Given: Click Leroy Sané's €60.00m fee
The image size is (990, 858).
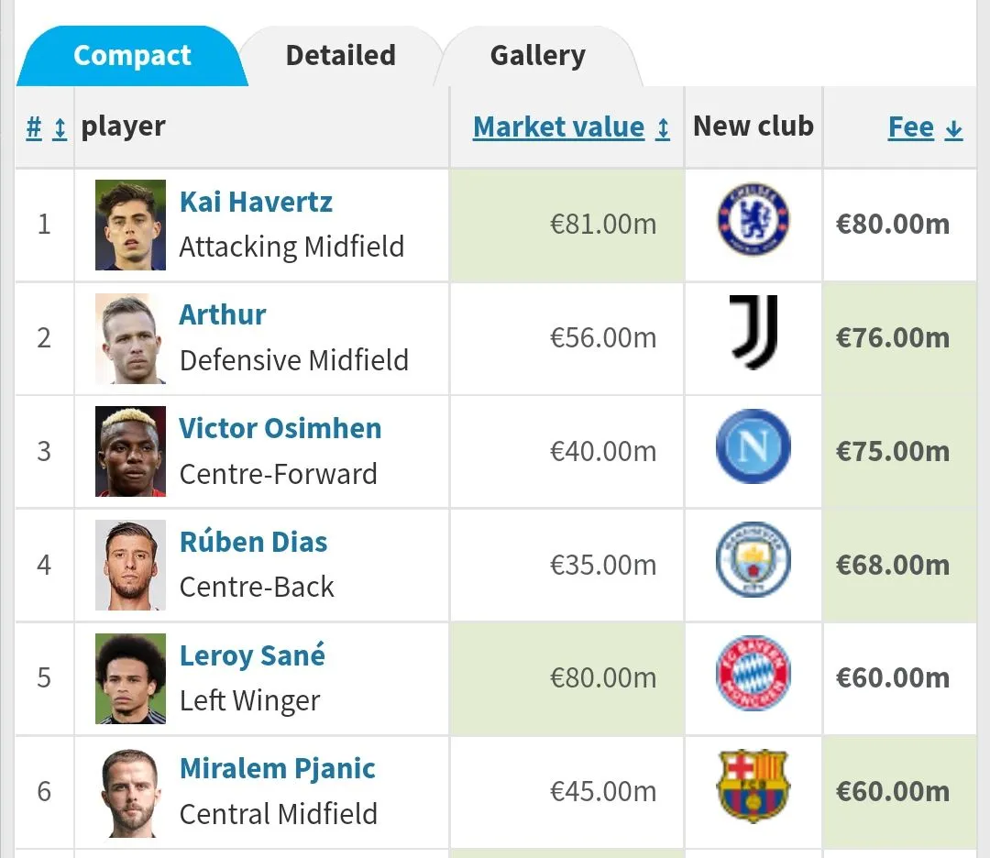Looking at the screenshot, I should click(x=892, y=678).
